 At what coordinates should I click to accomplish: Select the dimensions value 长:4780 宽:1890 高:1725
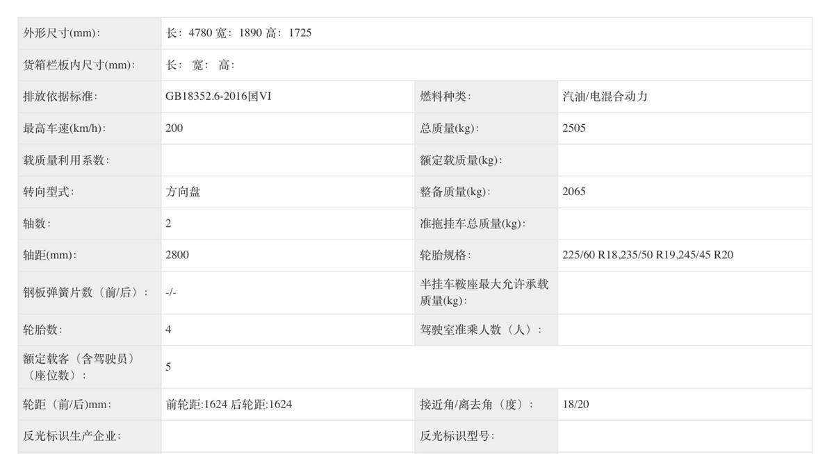click(238, 33)
